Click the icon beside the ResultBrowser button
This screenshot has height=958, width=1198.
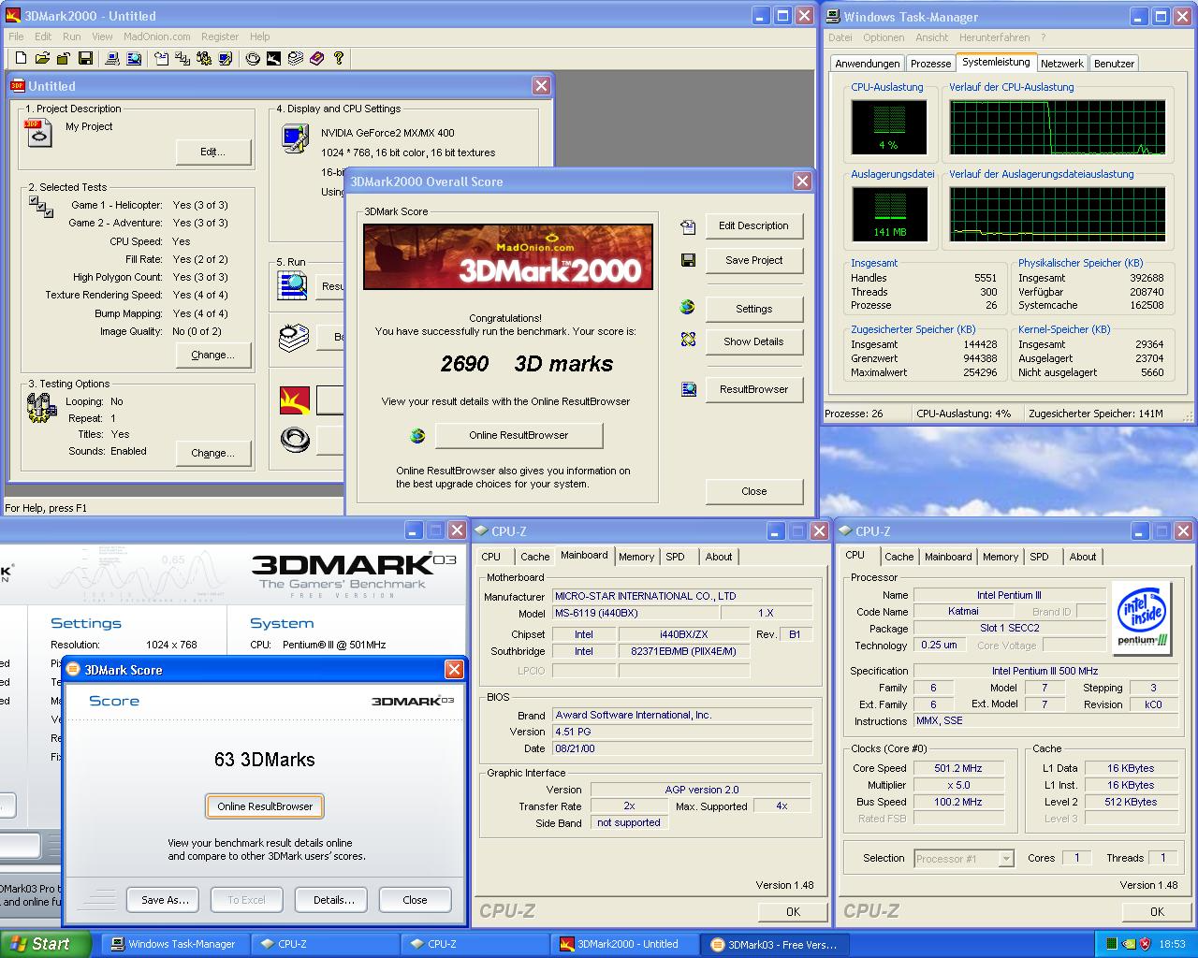(x=688, y=389)
